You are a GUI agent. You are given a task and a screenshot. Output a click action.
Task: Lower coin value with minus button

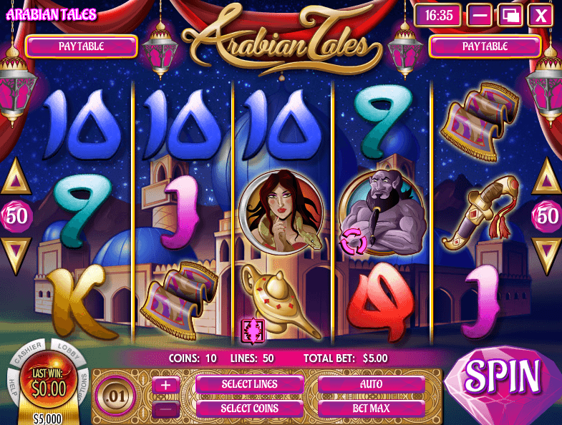pyautogui.click(x=165, y=409)
